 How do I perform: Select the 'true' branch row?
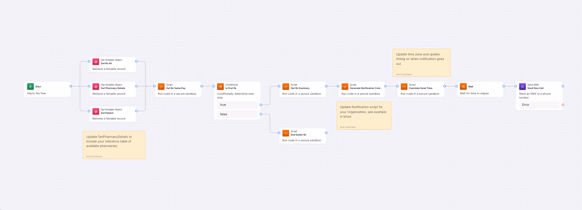237,105
